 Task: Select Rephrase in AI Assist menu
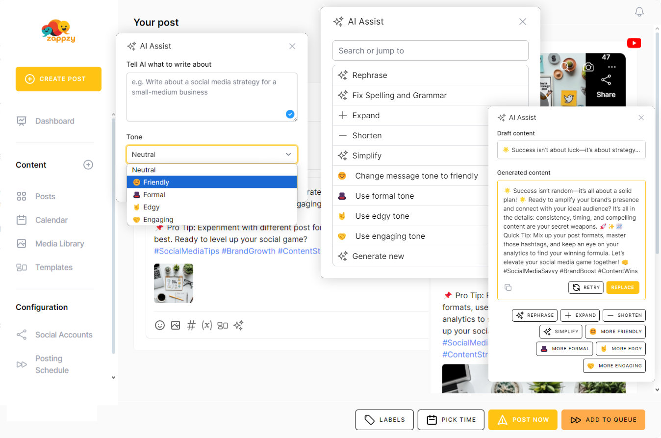(x=430, y=75)
